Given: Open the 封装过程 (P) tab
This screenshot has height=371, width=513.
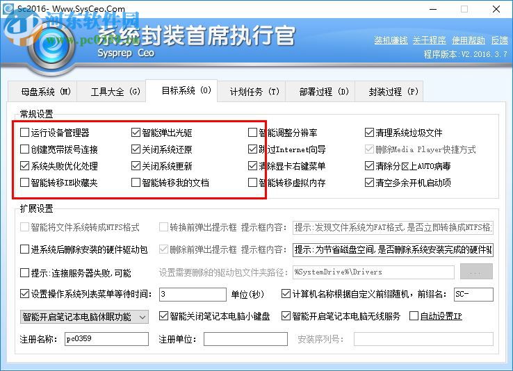Looking at the screenshot, I should point(389,92).
